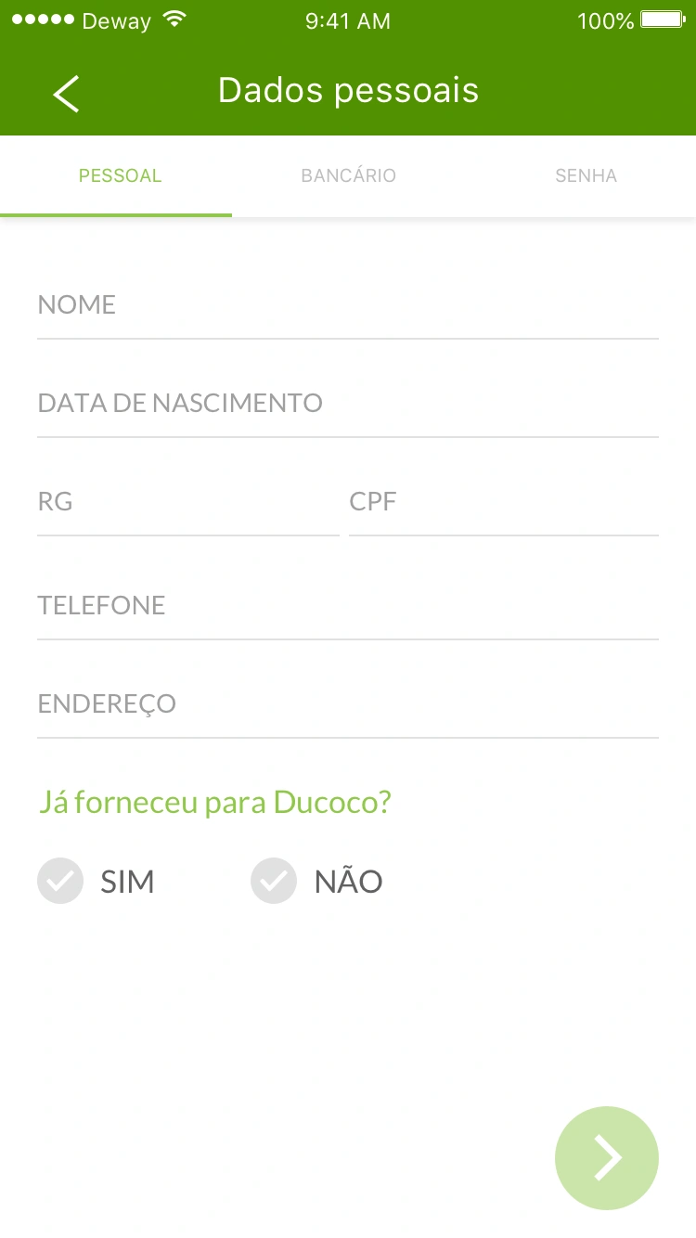This screenshot has width=696, height=1238.
Task: Tap the battery icon in status bar
Action: click(x=663, y=20)
